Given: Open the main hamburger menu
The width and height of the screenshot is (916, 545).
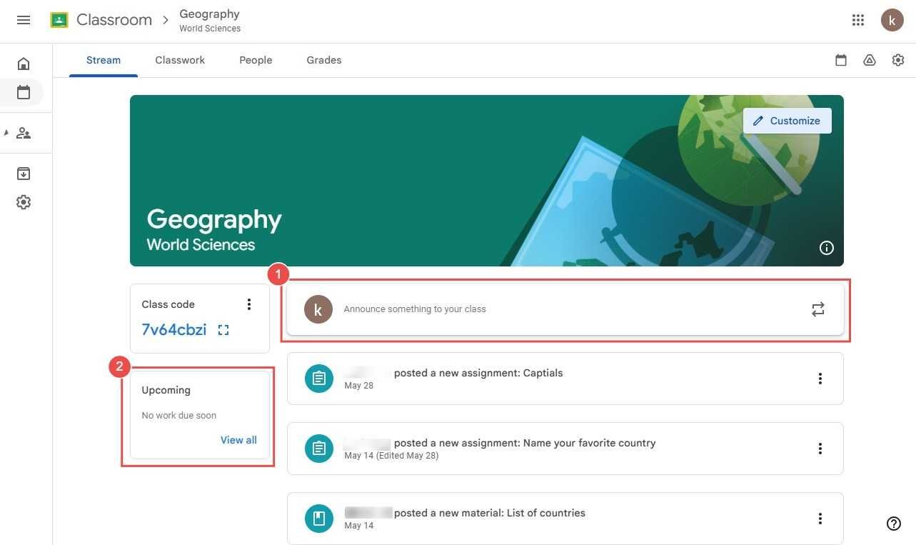Looking at the screenshot, I should (x=24, y=20).
